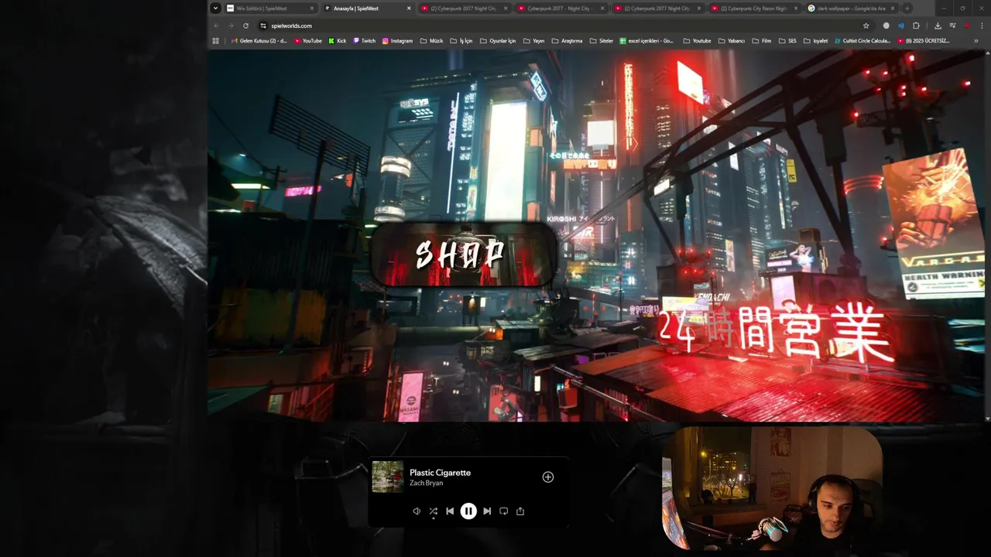
Task: Open the Instagram bookmark
Action: [x=397, y=41]
